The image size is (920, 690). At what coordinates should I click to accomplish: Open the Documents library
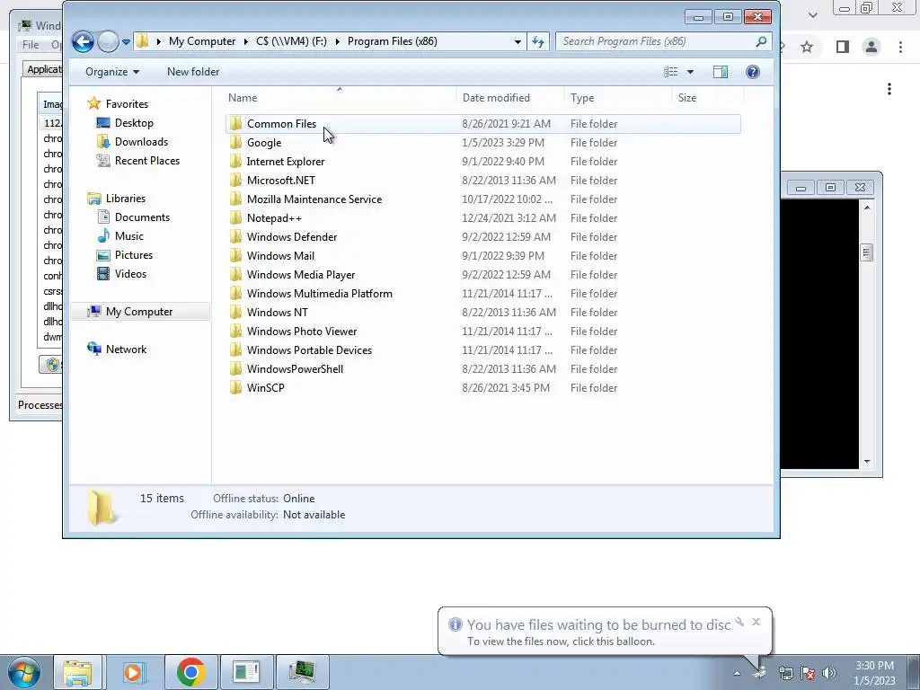coord(142,217)
